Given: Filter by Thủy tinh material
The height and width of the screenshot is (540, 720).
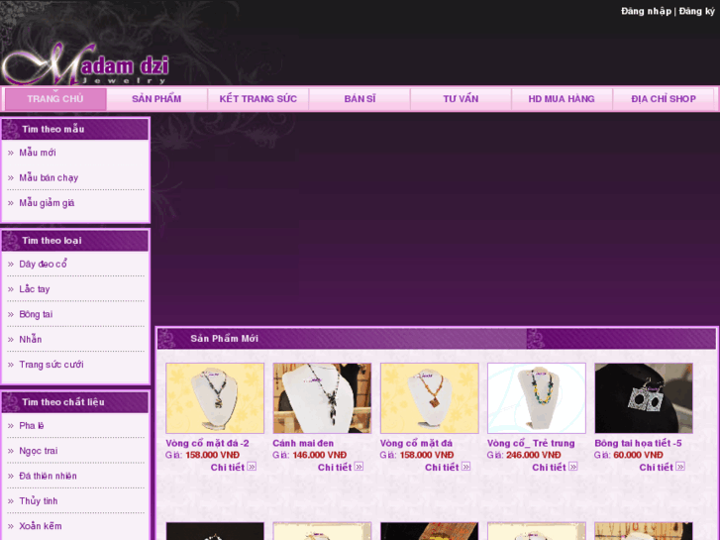Looking at the screenshot, I should tap(38, 501).
